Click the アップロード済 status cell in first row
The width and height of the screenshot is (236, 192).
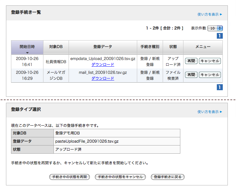[x=173, y=62]
